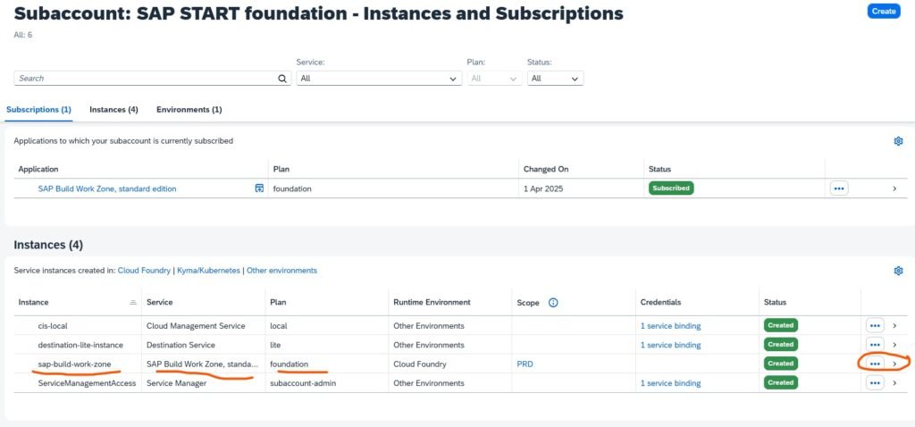This screenshot has height=427, width=915.
Task: Open instances table settings gear
Action: 898,271
